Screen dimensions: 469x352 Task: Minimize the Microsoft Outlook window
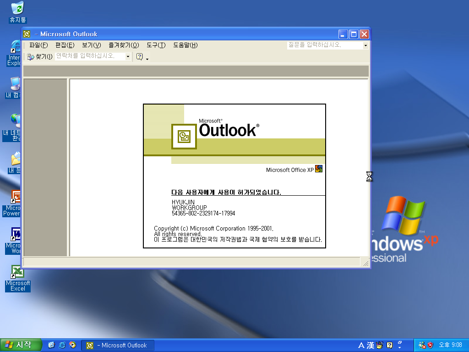pos(343,34)
